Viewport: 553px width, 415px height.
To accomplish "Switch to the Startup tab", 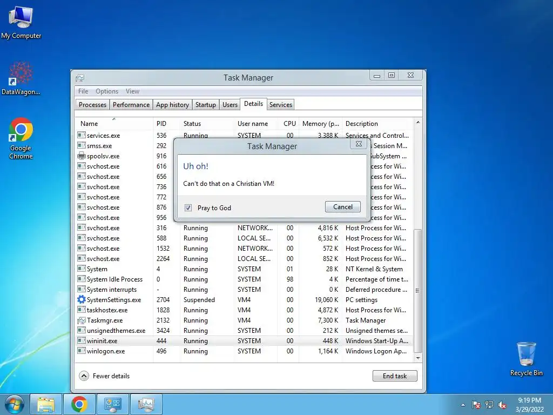I will tap(206, 104).
